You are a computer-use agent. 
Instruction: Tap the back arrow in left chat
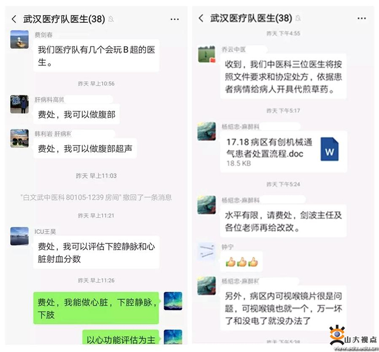tap(14, 19)
